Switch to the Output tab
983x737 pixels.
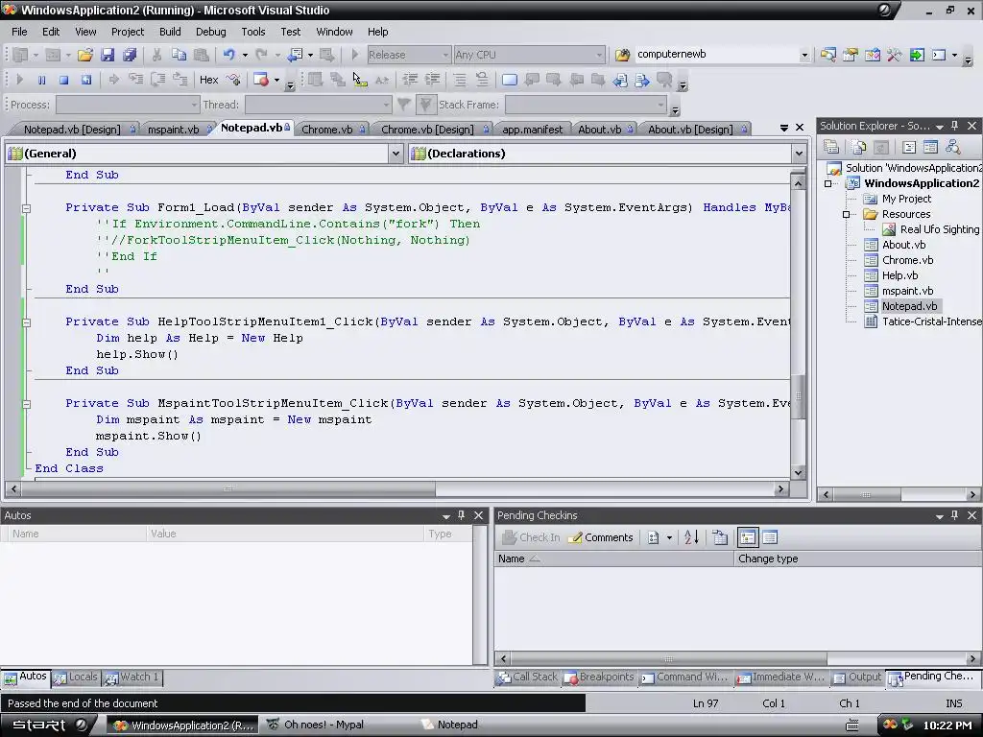click(x=857, y=677)
